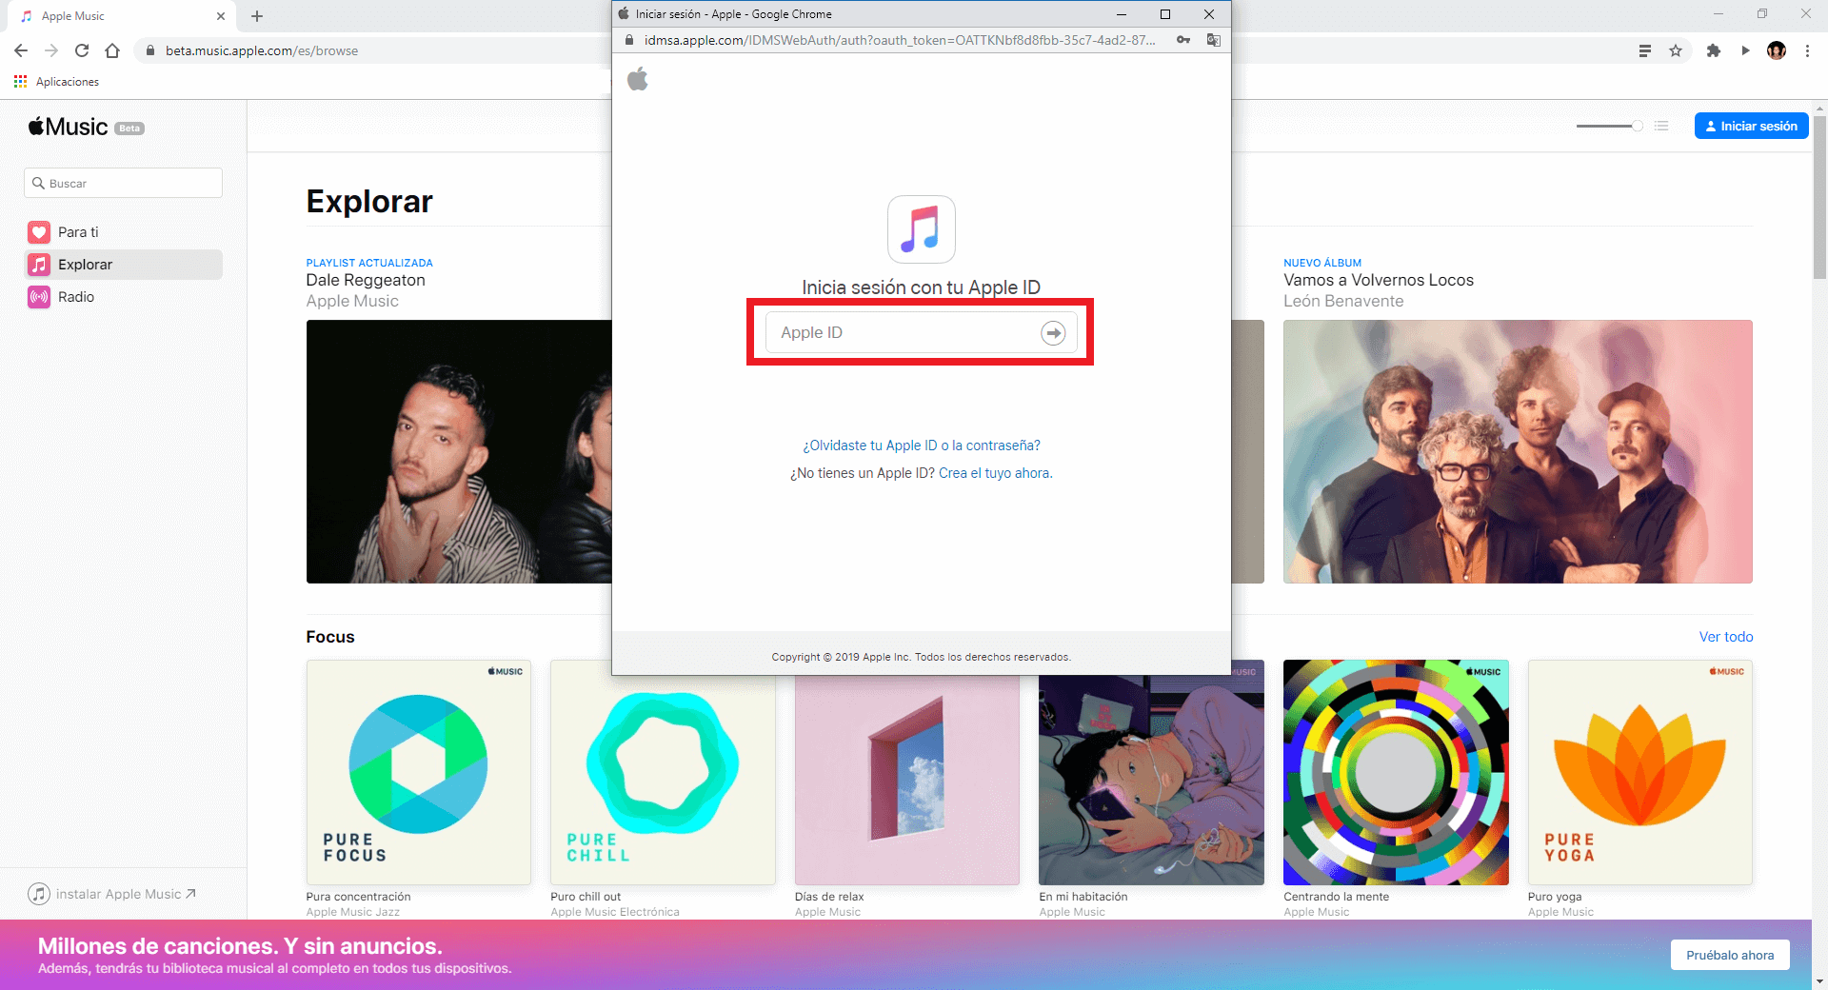Adjust the volume slider in header

pos(1609,126)
